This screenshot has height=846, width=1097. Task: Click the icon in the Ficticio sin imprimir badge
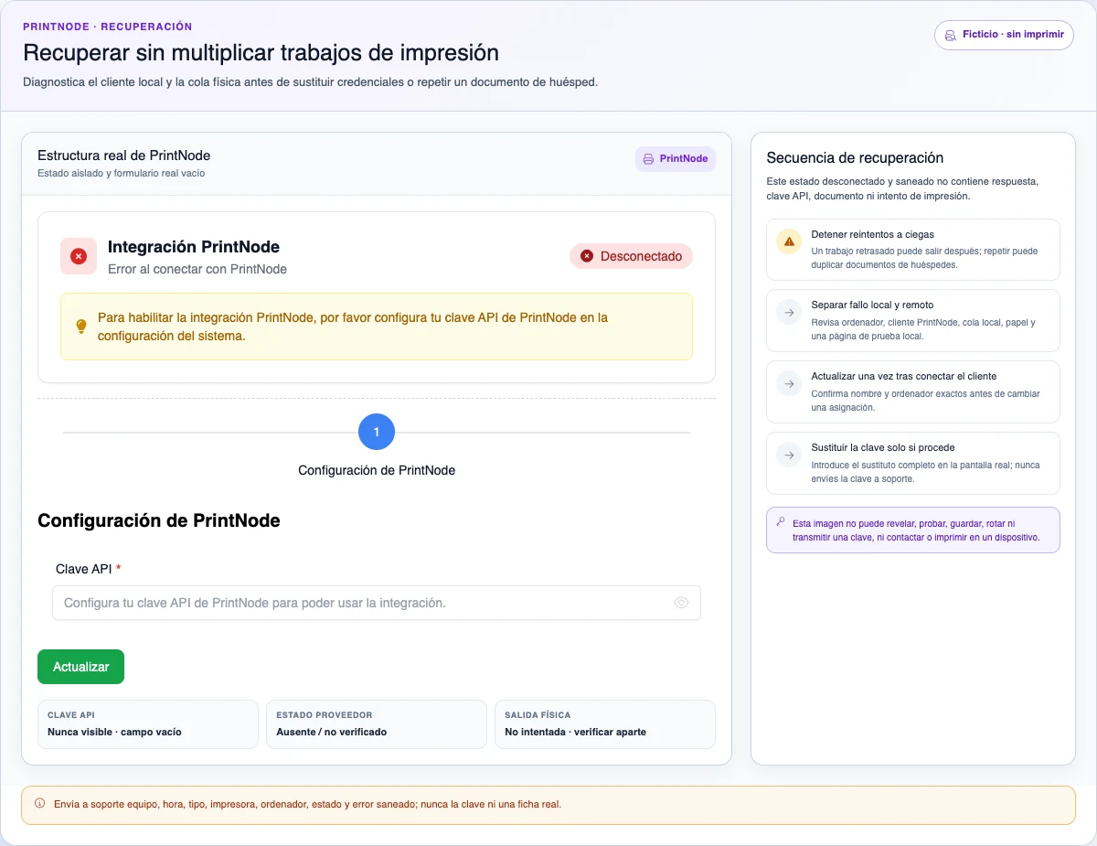pos(952,35)
